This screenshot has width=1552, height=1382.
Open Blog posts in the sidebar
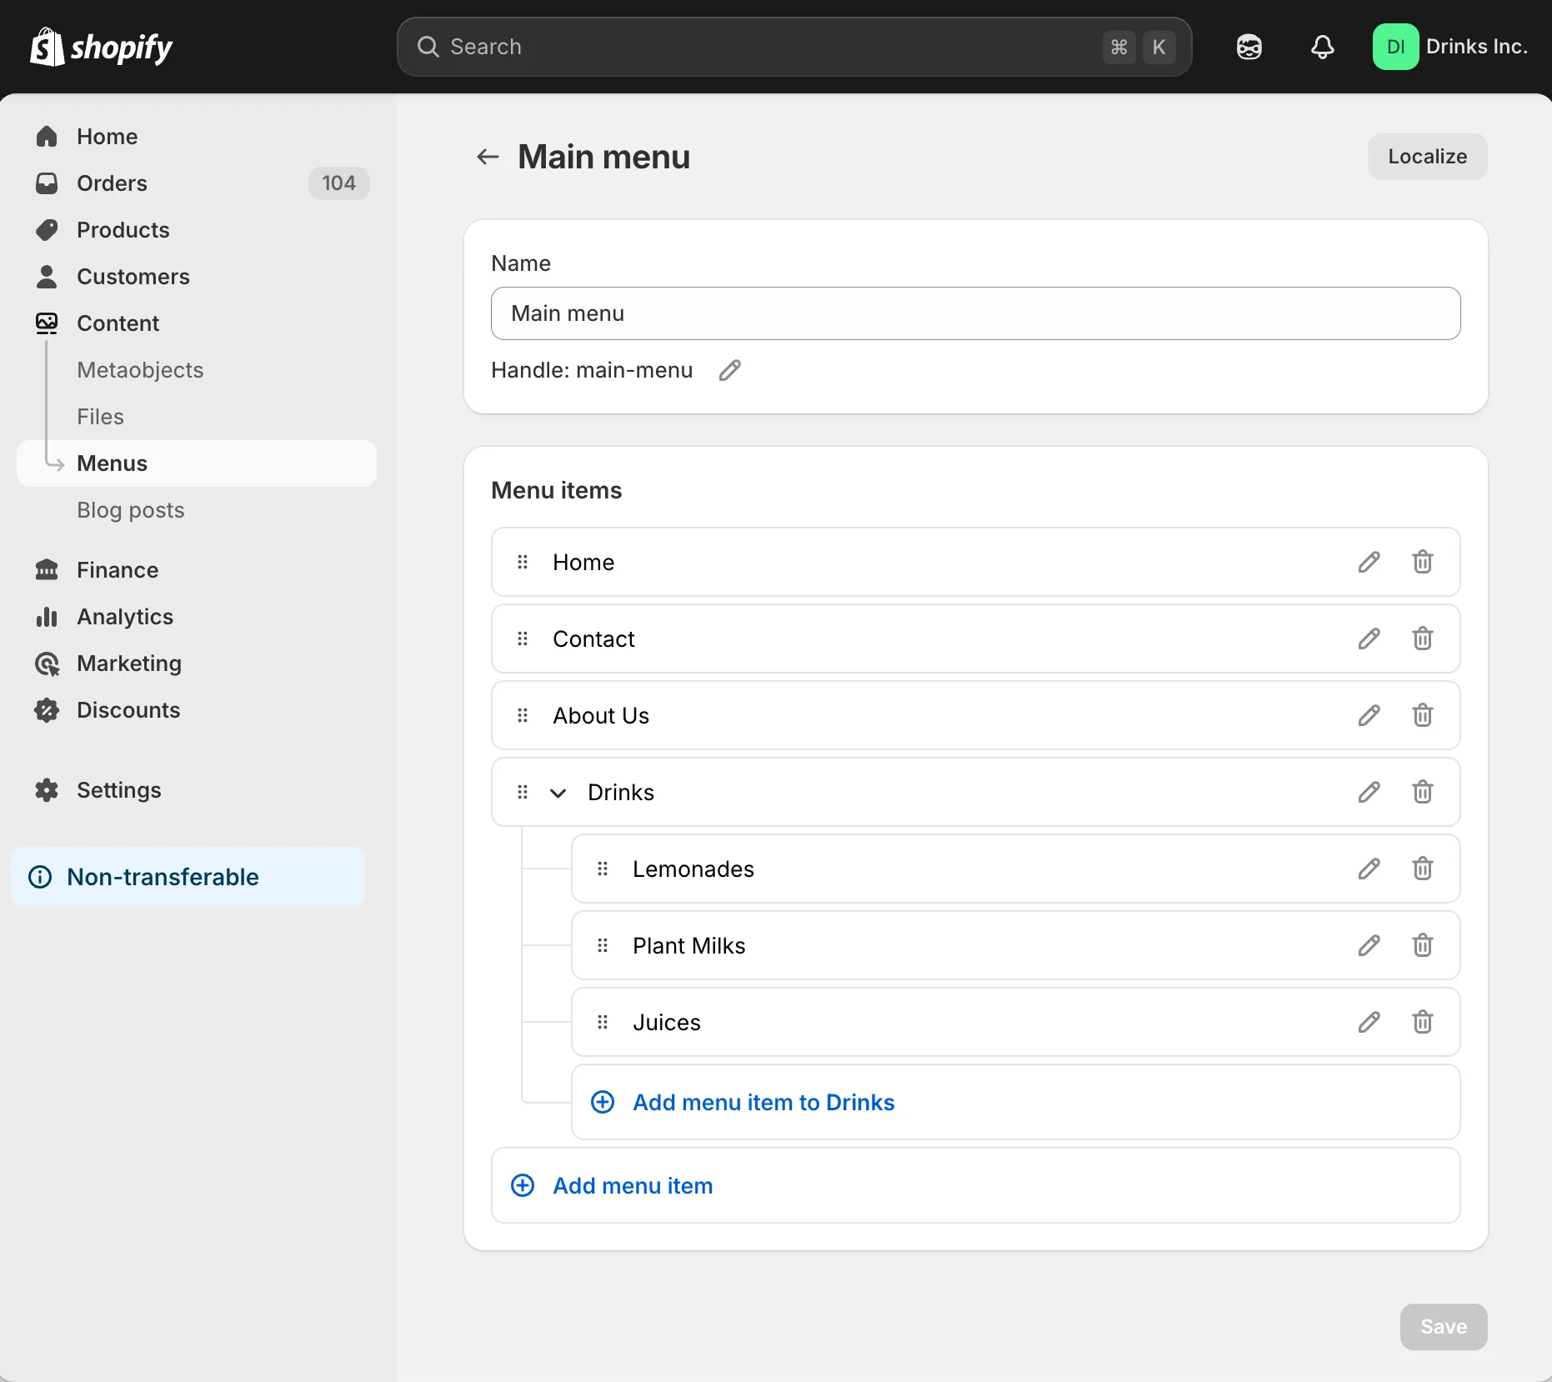point(130,510)
